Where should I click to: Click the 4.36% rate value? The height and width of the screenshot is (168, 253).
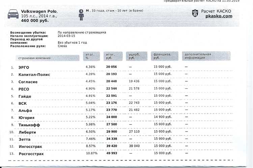click(x=90, y=67)
